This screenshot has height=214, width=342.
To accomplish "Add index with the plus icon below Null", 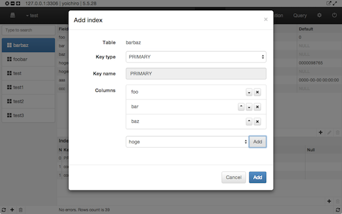I will pyautogui.click(x=329, y=201).
